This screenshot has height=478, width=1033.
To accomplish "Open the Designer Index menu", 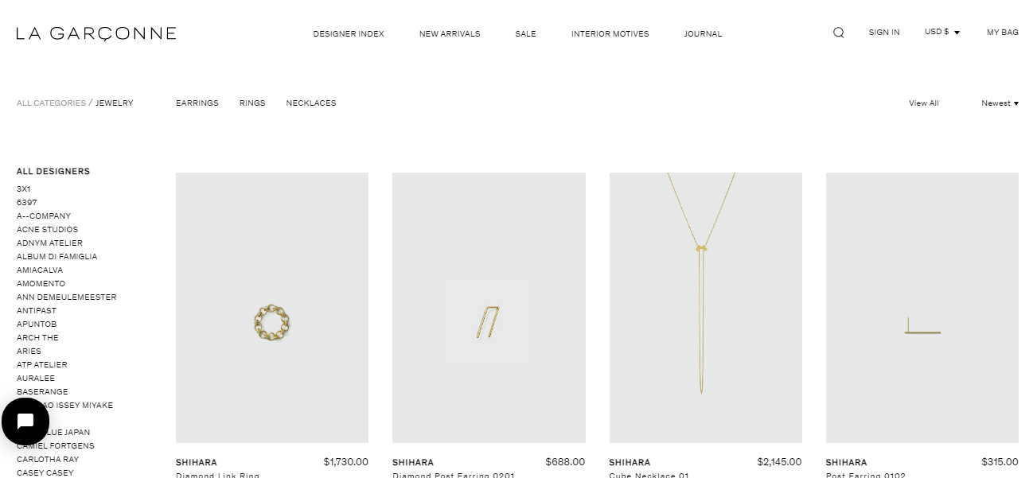I will click(x=349, y=34).
